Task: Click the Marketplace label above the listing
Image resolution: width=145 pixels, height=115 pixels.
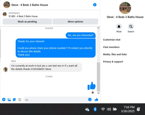Action: pyautogui.click(x=14, y=13)
